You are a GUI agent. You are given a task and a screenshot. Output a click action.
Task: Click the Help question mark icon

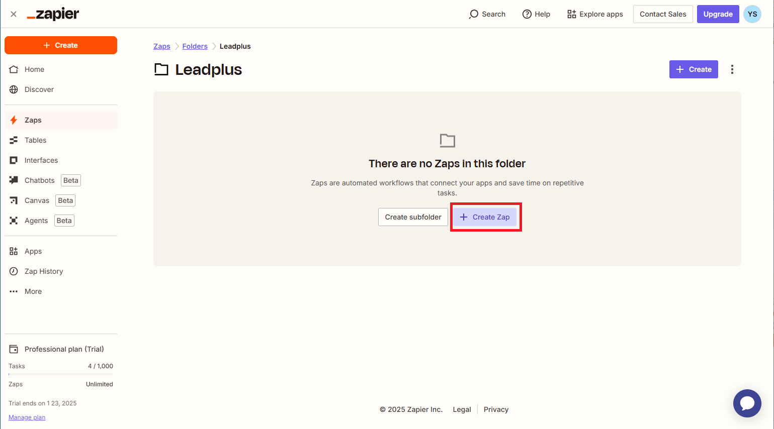click(527, 14)
